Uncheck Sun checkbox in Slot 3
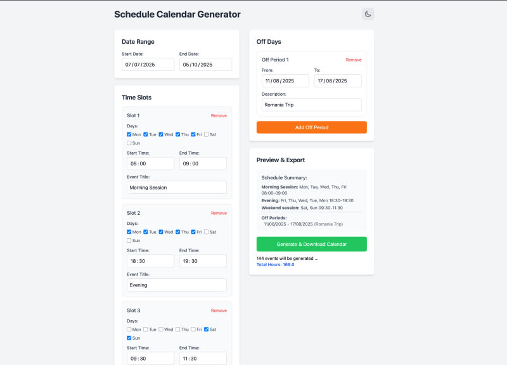The image size is (507, 365). pos(129,338)
